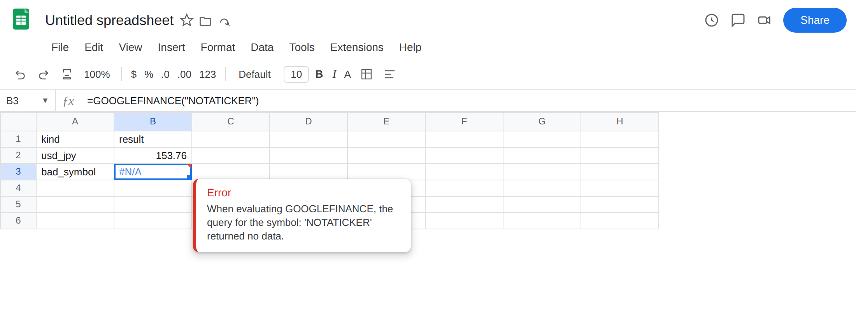Click the fx function icon
Screen dimensions: 856x311
(x=69, y=101)
